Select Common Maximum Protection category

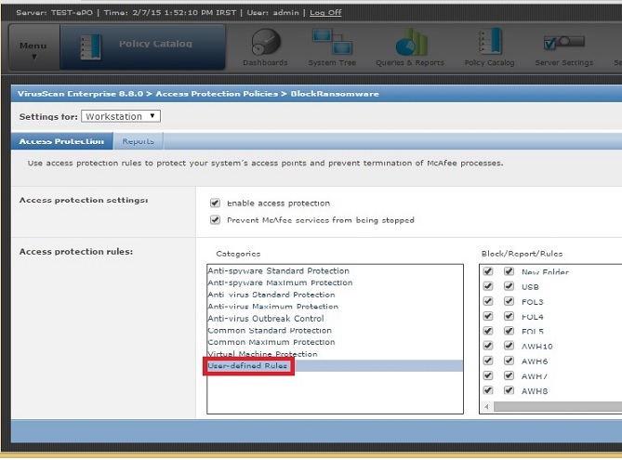(x=271, y=342)
